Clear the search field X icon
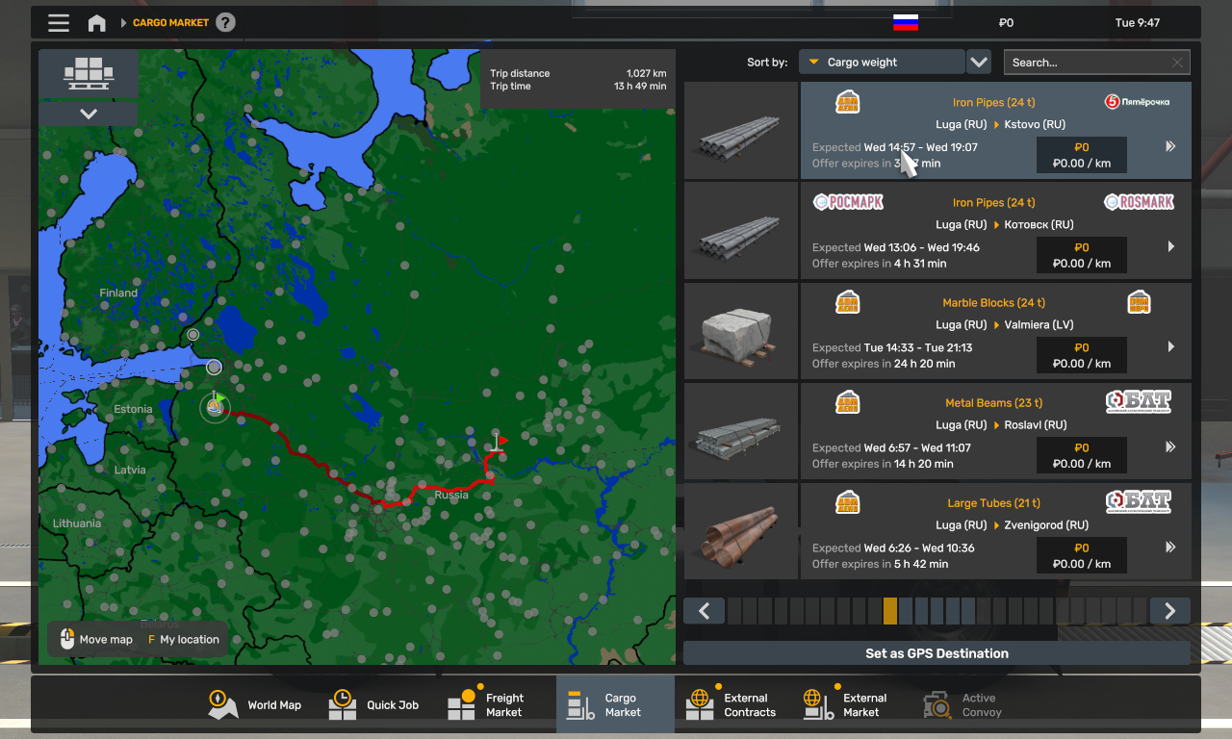 [1177, 63]
